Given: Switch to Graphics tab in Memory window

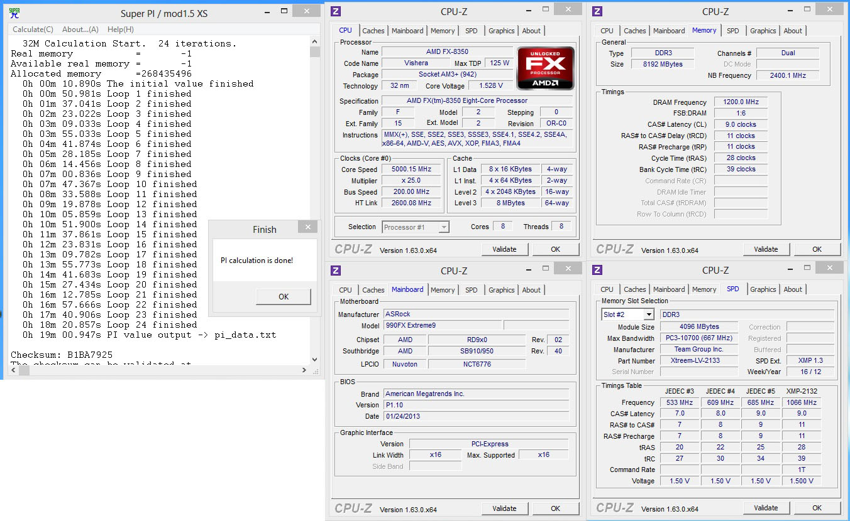Looking at the screenshot, I should tap(763, 31).
